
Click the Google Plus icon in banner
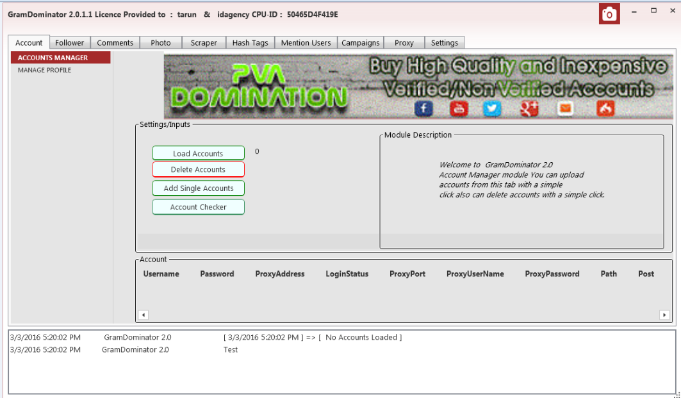coord(529,108)
